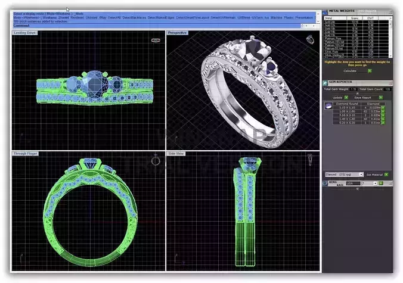Choose the Shaded display mode option
This screenshot has width=403, height=283.
tap(63, 18)
